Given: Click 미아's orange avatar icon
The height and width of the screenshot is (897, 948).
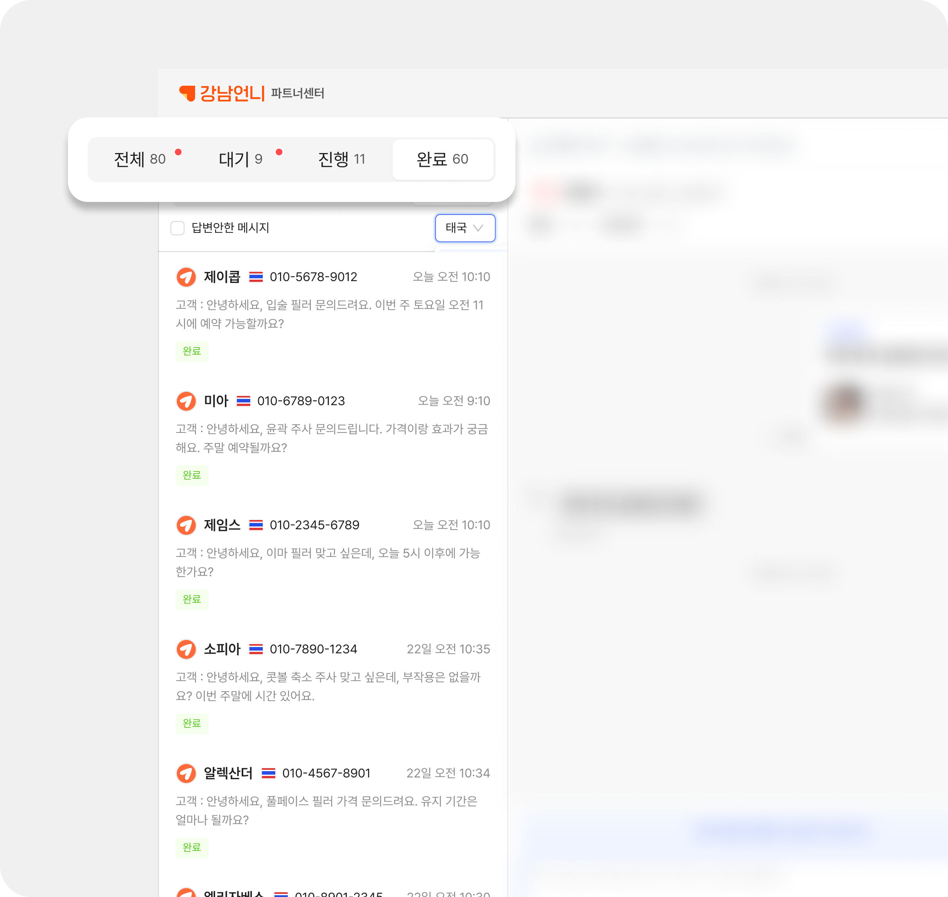Looking at the screenshot, I should (x=186, y=401).
